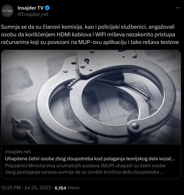
Task: Click description line Pripadnici Ministarstva unutrašnjih poslova
Action: (x=85, y=166)
